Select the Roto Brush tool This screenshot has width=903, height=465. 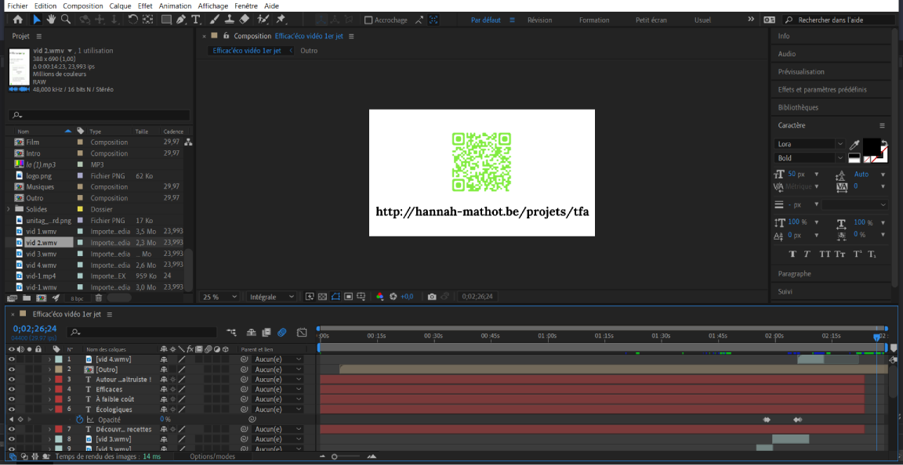[x=263, y=20]
